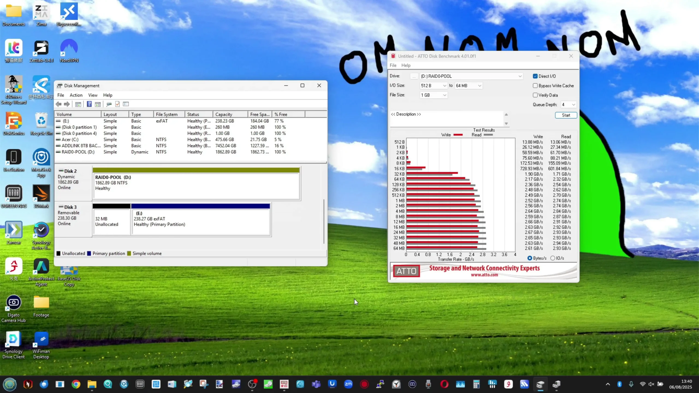Click the Description scroll down arrow

pos(506,124)
